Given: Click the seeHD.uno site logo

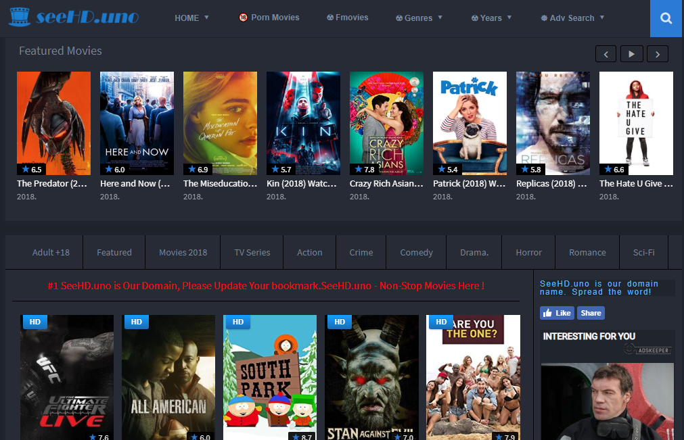Looking at the screenshot, I should [74, 17].
